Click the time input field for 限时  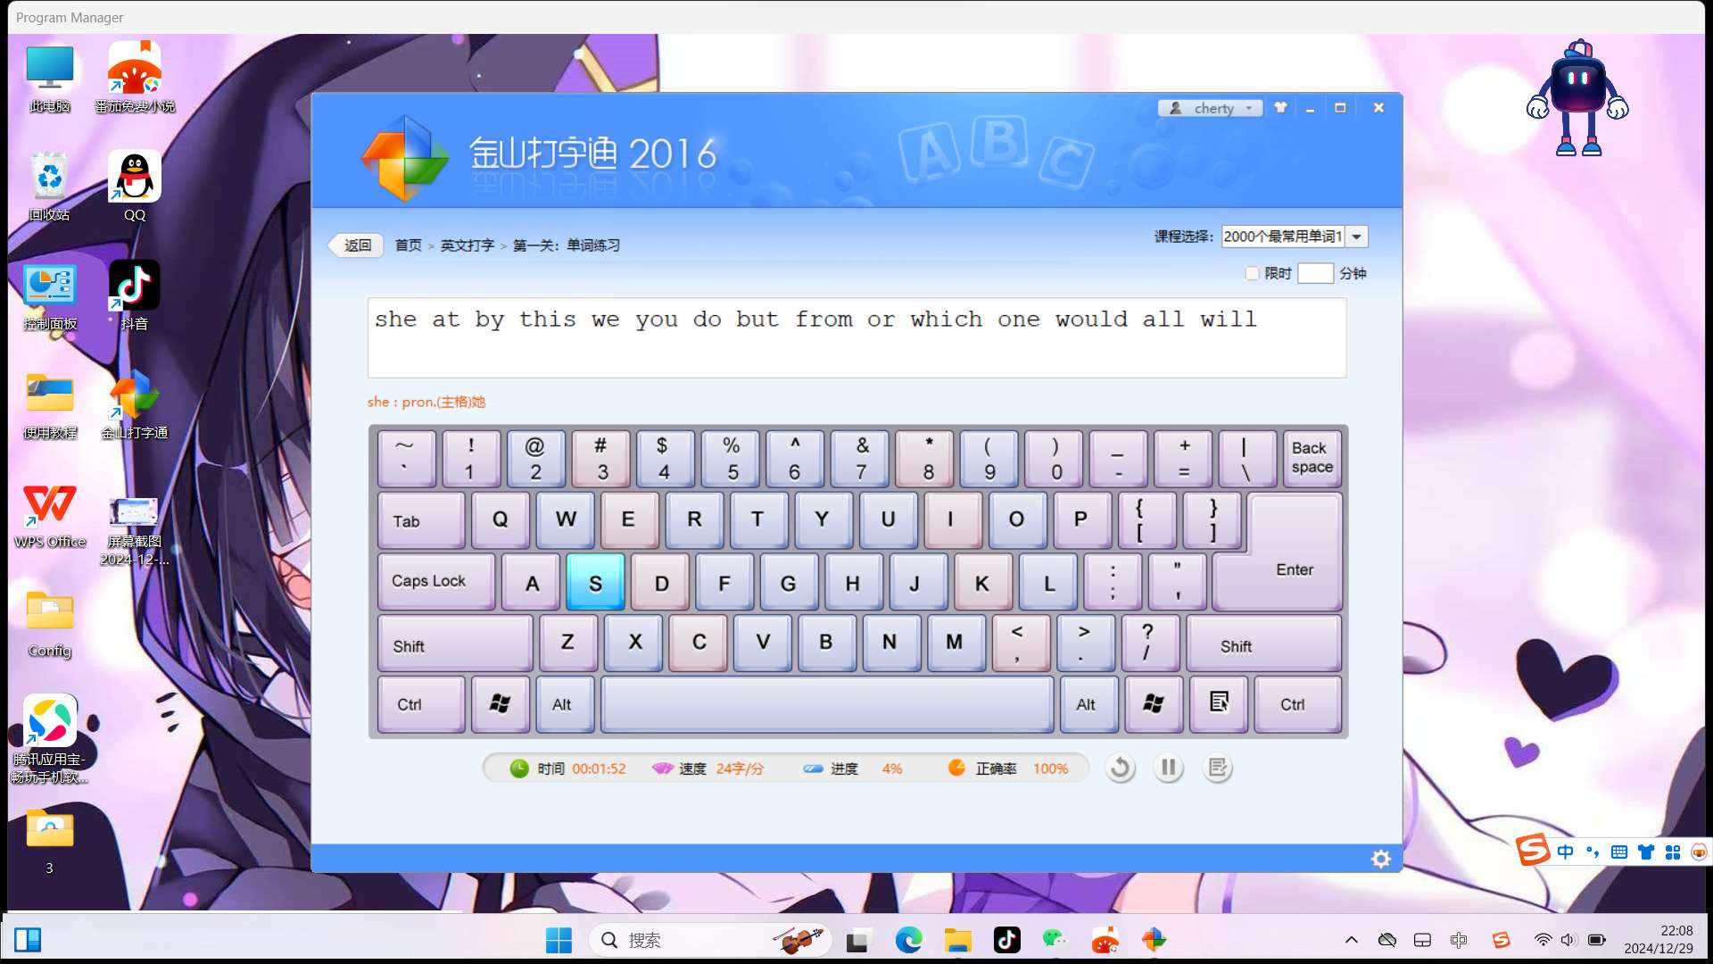[1315, 273]
